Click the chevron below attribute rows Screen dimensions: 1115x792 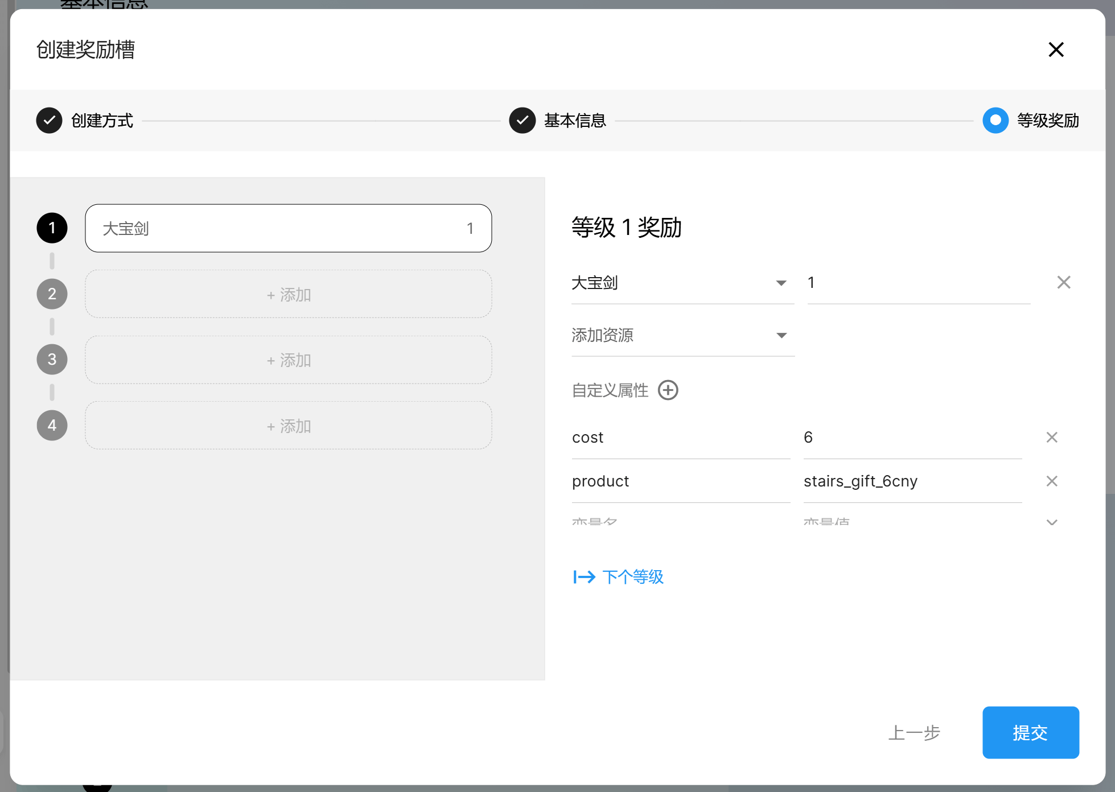point(1051,522)
